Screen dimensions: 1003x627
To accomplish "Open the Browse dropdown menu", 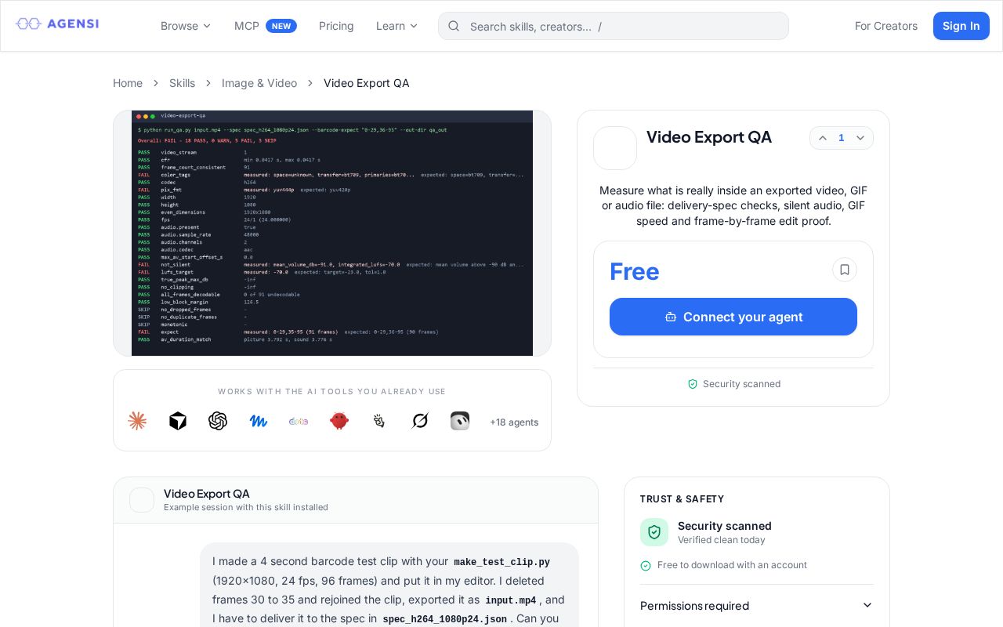I will pyautogui.click(x=186, y=26).
